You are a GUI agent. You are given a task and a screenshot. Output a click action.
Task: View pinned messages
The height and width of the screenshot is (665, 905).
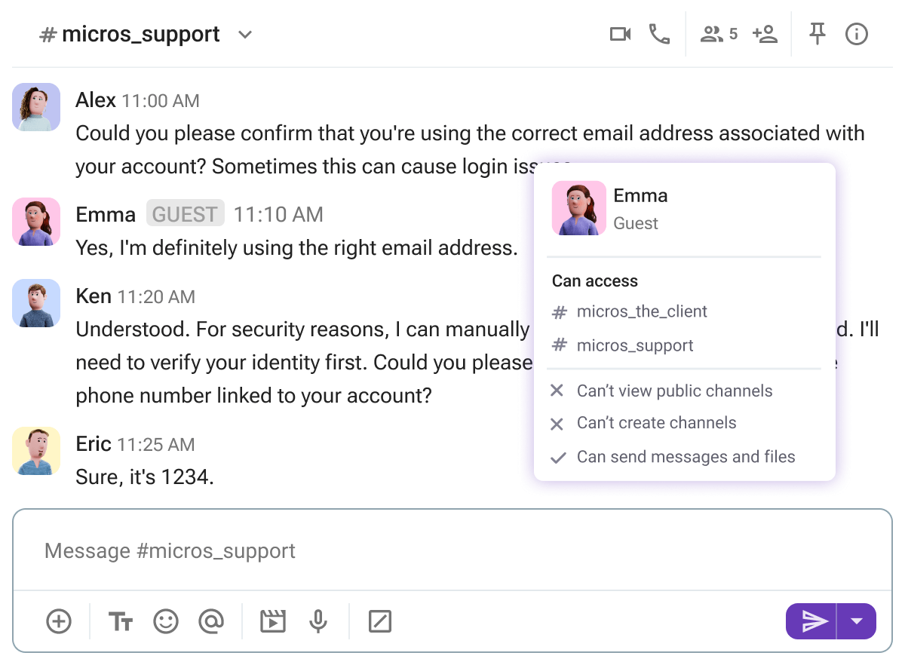pyautogui.click(x=817, y=35)
